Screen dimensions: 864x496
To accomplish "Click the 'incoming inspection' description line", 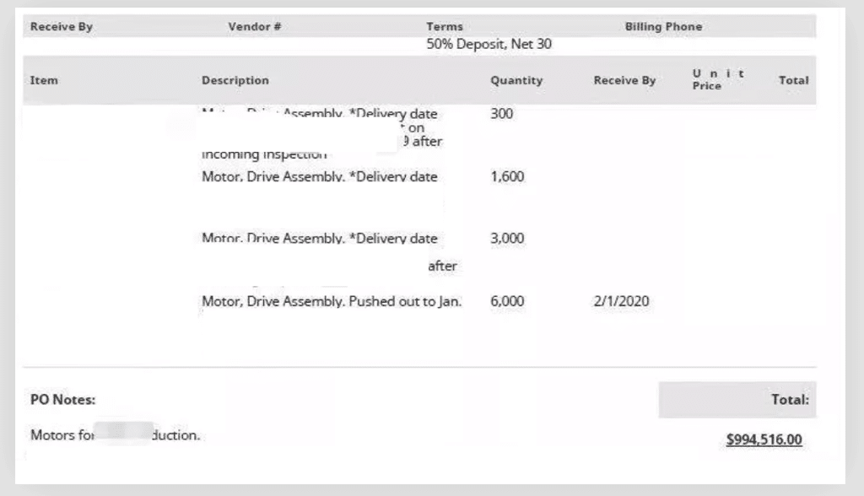I will point(264,154).
